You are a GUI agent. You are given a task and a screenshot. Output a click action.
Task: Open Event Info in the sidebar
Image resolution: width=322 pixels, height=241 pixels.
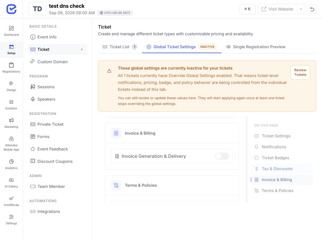[57, 37]
